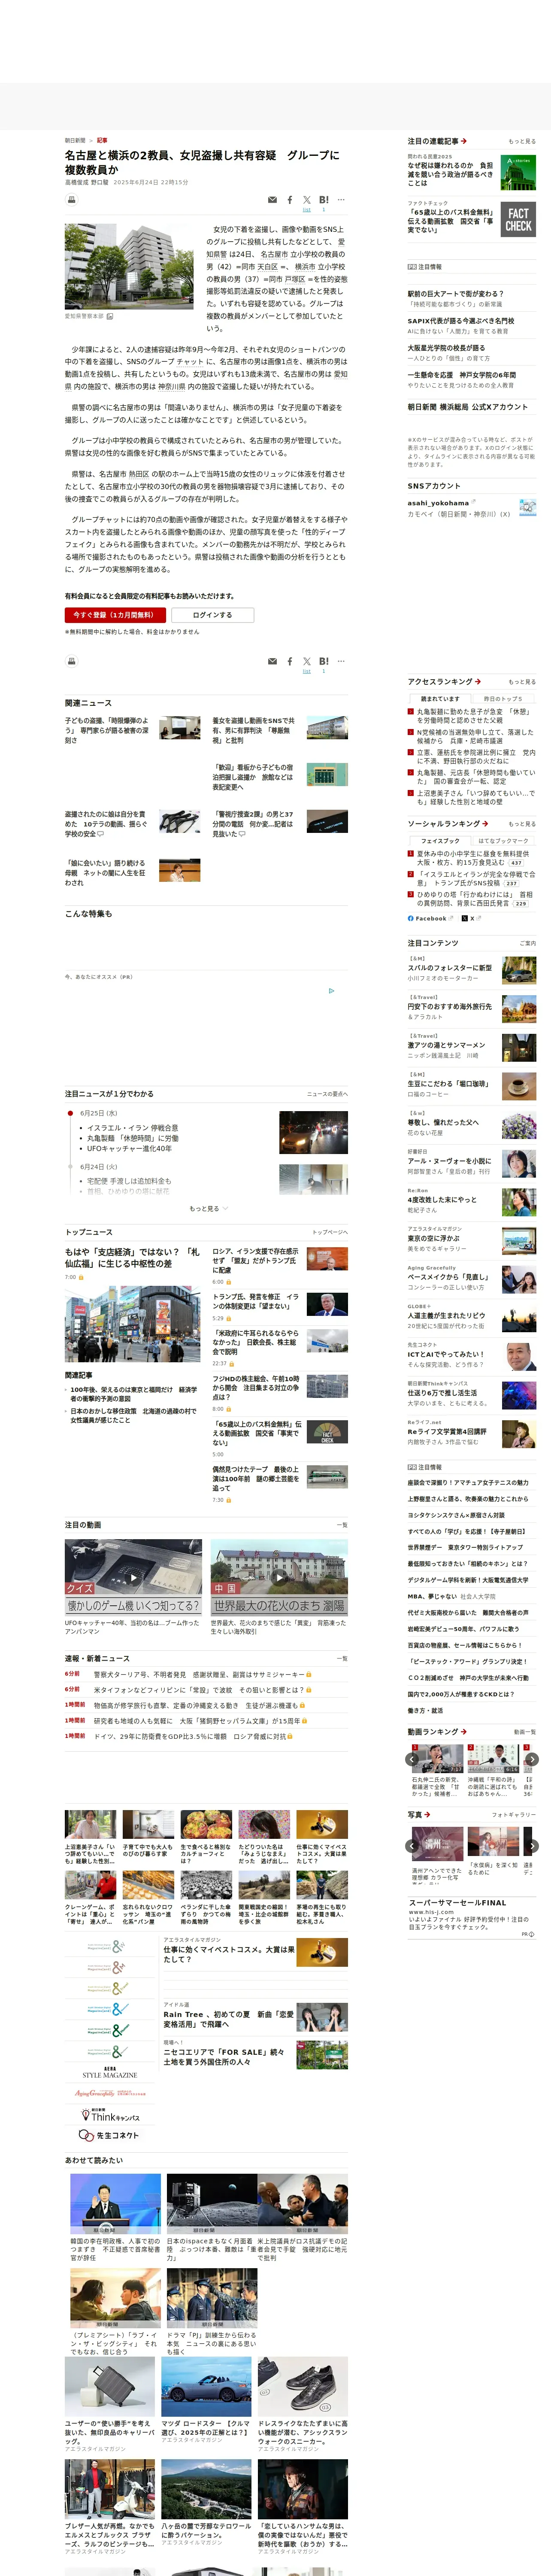
Task: Open 先生コネクト logo link
Action: coord(110,2136)
